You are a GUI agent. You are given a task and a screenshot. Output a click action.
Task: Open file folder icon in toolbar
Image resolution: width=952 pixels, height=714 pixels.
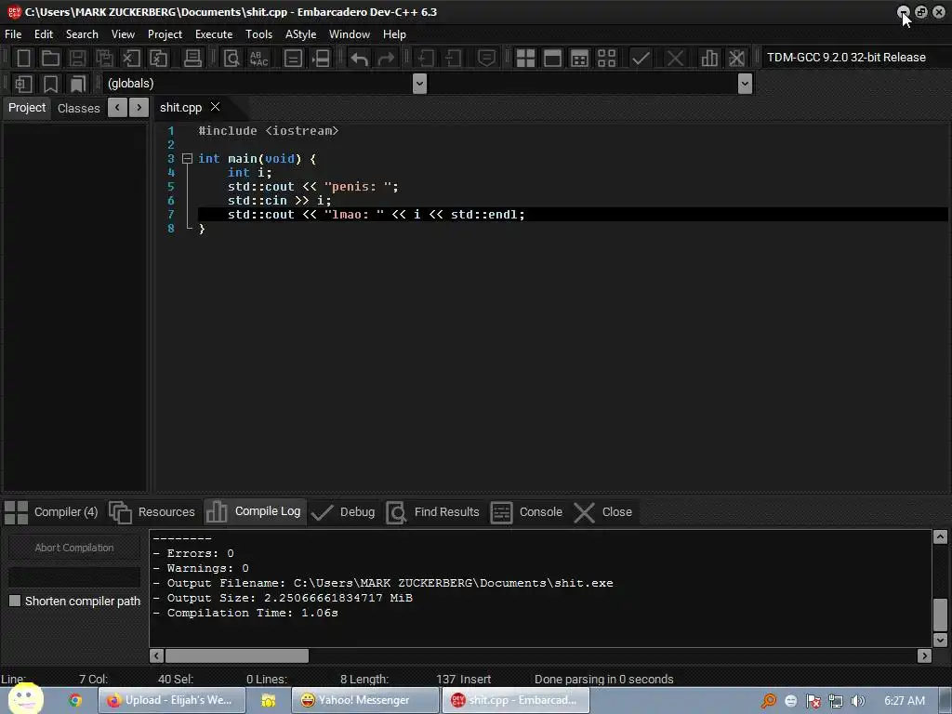(x=50, y=59)
